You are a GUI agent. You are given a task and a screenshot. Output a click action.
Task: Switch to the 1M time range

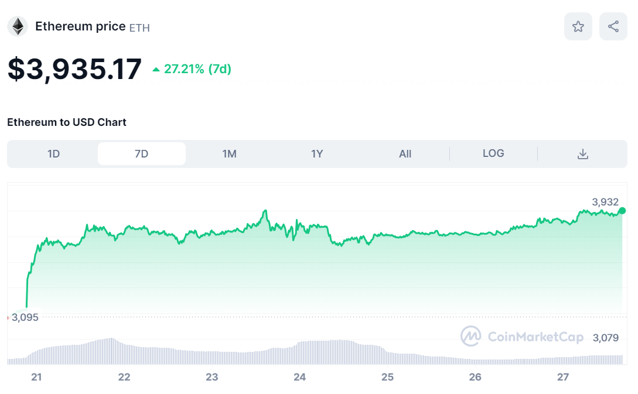(x=230, y=153)
